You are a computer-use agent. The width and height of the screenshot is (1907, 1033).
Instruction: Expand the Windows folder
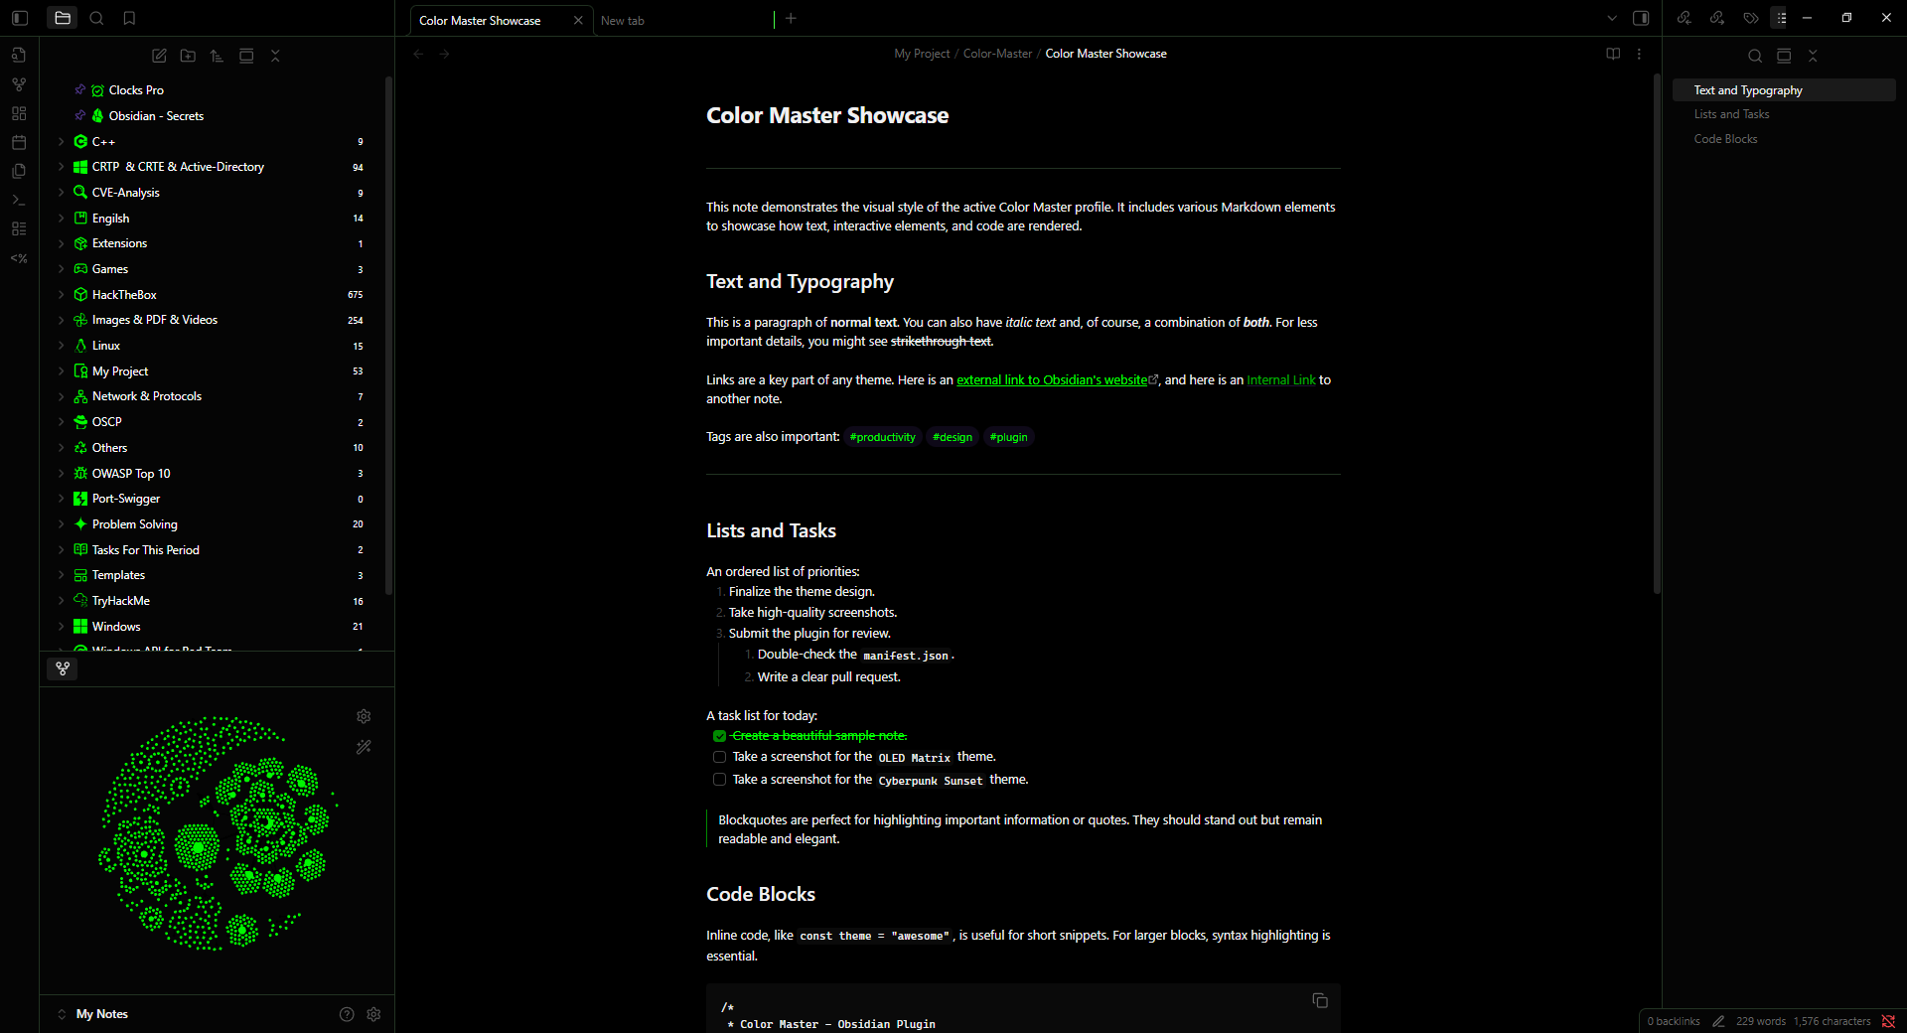pyautogui.click(x=62, y=627)
